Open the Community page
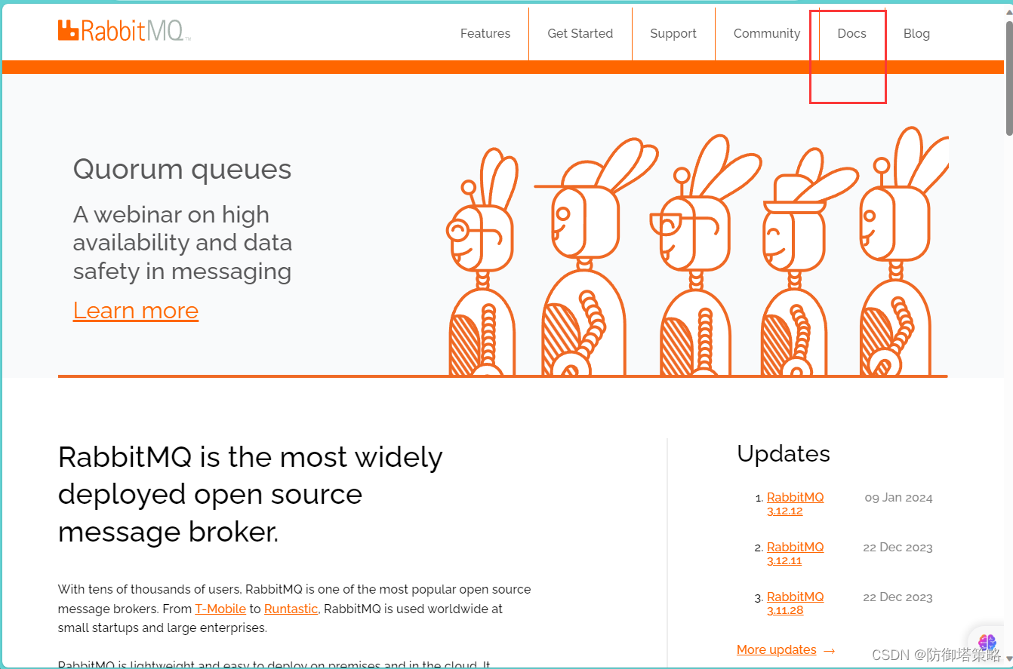 [x=767, y=33]
